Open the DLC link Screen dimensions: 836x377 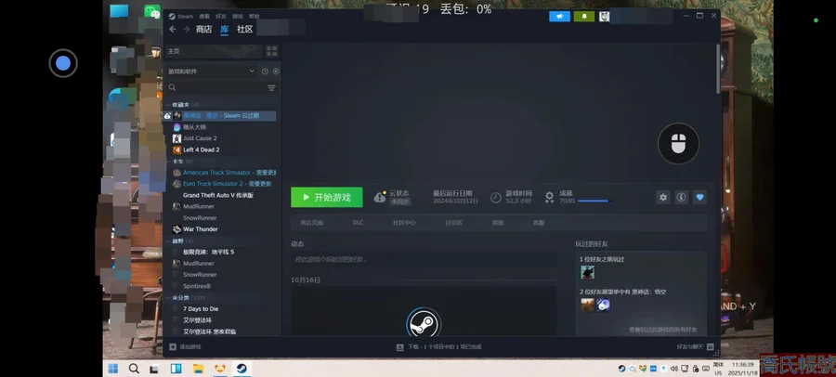click(358, 223)
